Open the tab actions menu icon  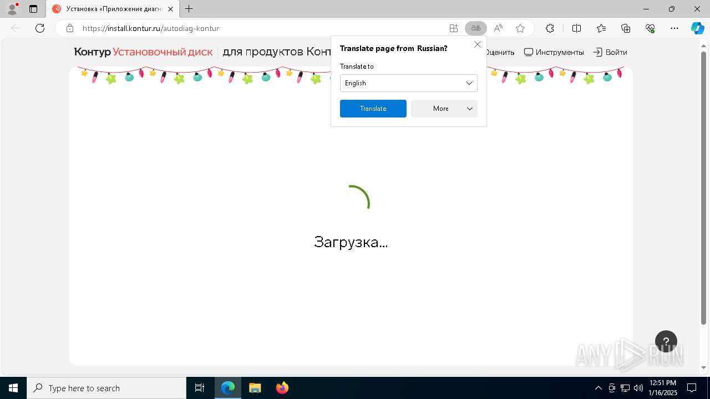(x=33, y=9)
